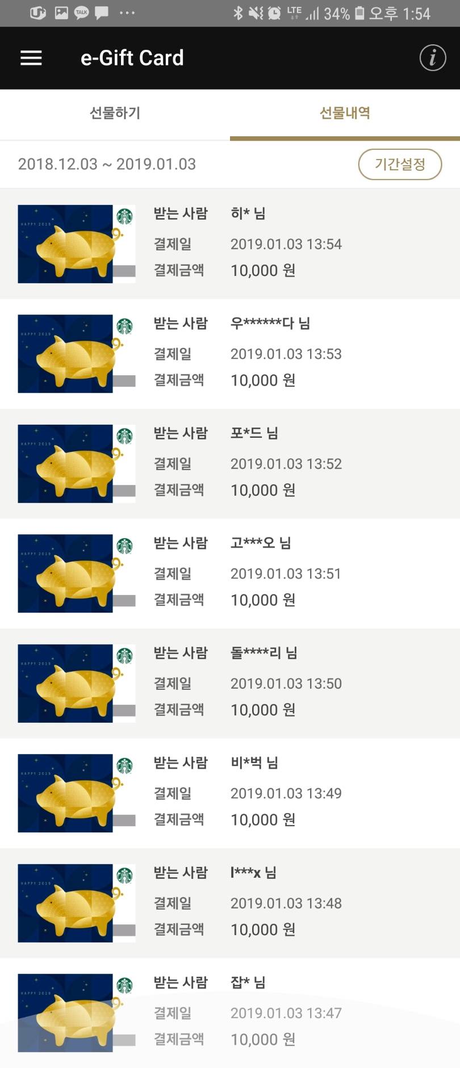Viewport: 460px width, 1068px height.
Task: Select the 선물내역 tab
Action: click(345, 114)
